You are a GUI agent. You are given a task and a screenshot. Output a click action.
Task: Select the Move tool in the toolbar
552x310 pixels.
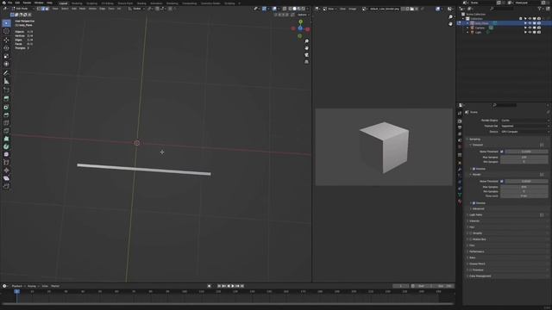tap(6, 40)
